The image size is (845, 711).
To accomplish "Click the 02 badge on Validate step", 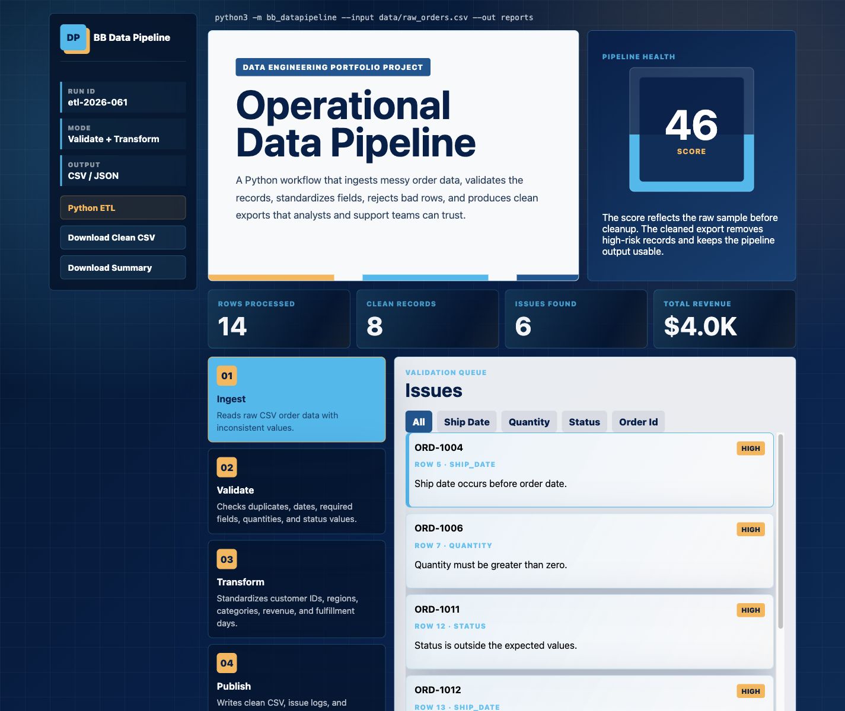I will pos(227,467).
